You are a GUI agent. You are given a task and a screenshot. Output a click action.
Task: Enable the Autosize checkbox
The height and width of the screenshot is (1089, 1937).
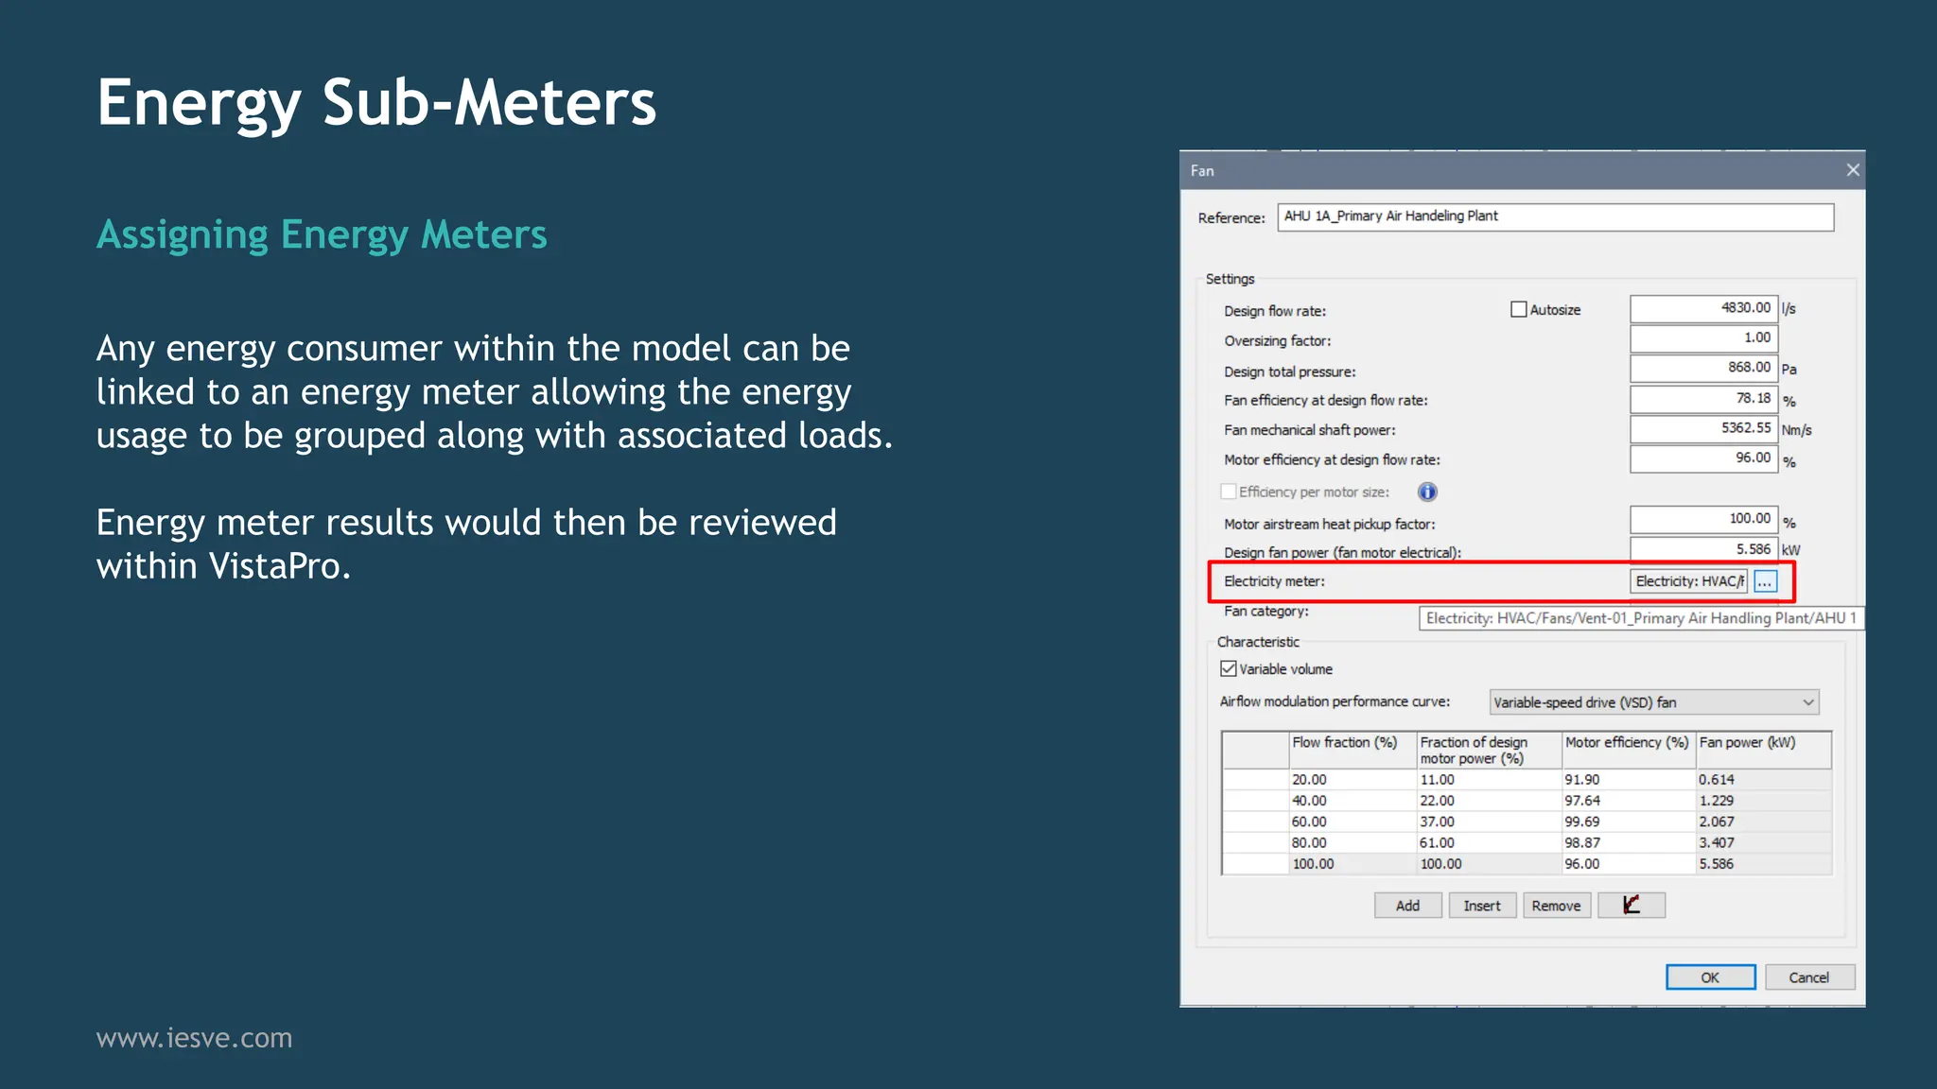point(1519,309)
